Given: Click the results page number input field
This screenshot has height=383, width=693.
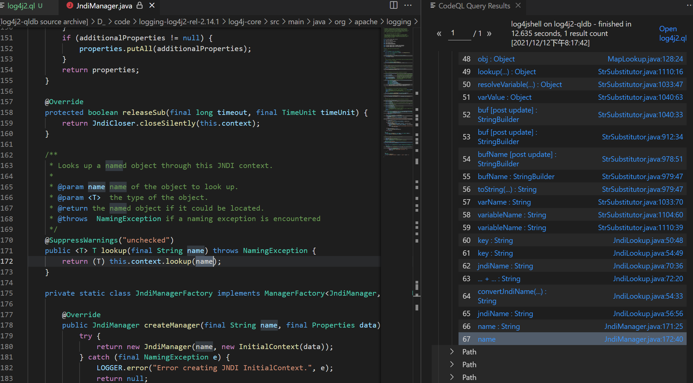Looking at the screenshot, I should pos(459,33).
